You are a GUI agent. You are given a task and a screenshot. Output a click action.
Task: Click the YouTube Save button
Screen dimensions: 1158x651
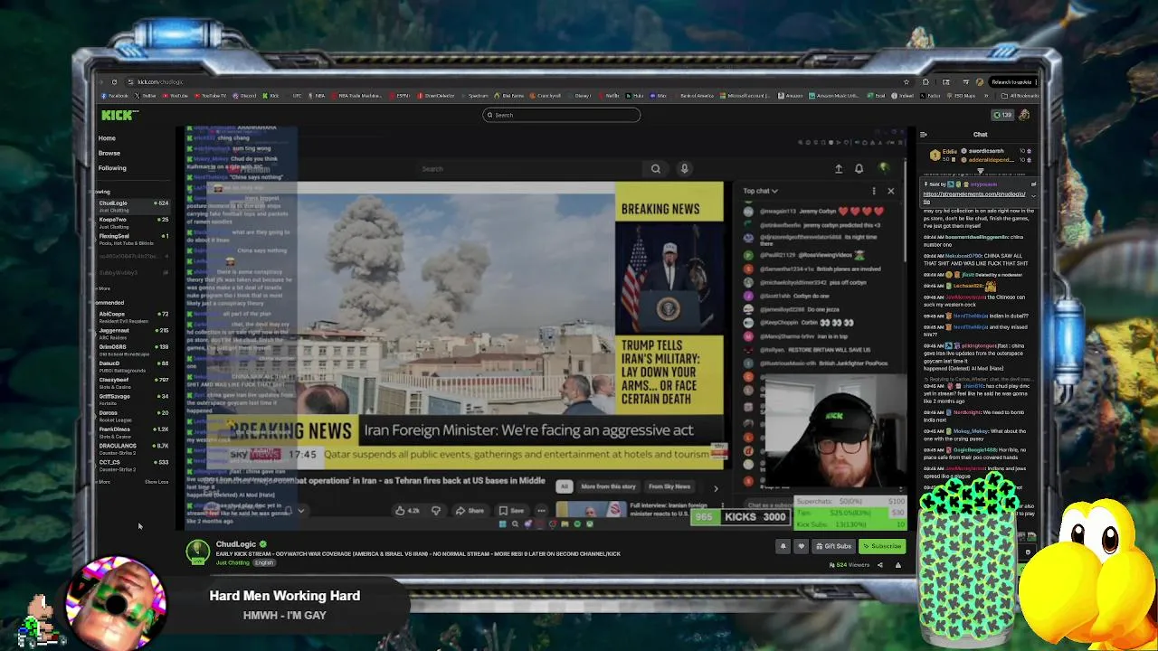[511, 511]
